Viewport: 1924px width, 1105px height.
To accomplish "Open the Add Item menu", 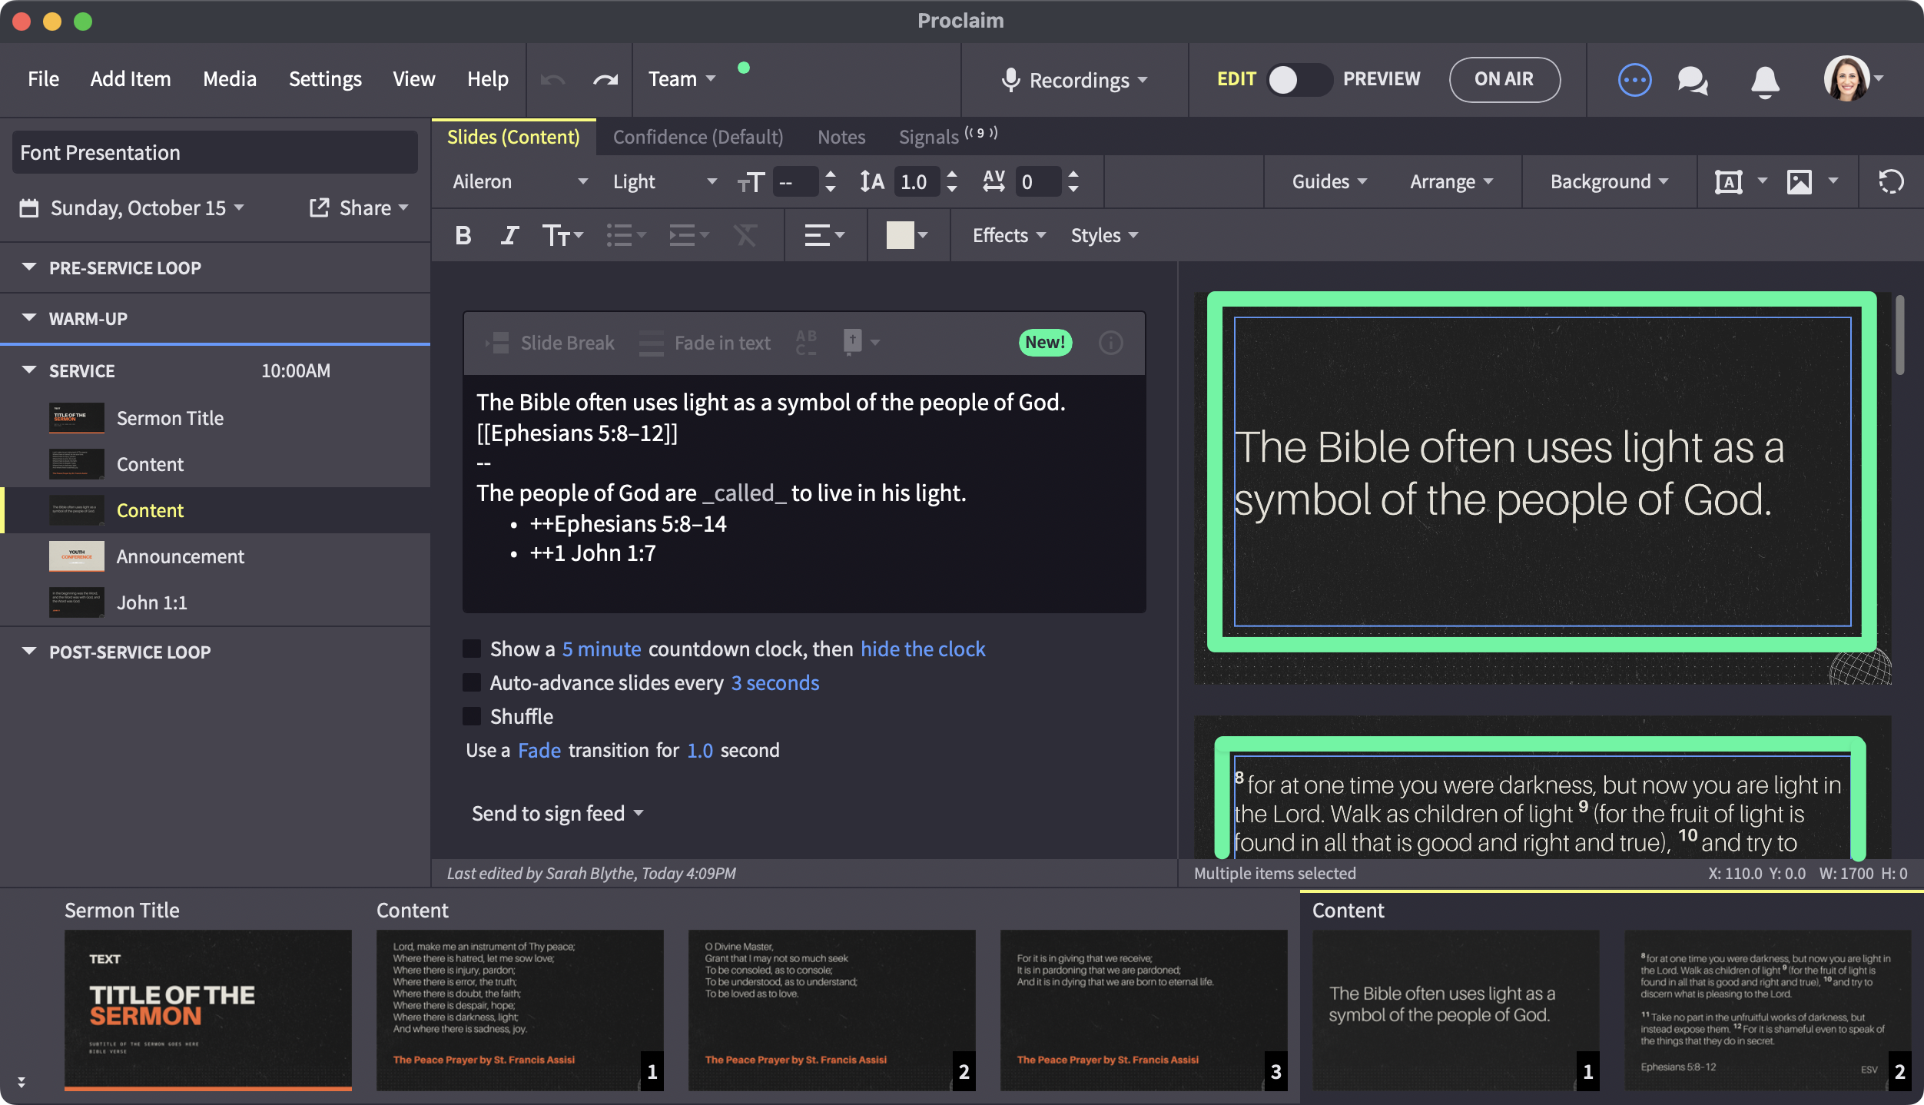I will coord(131,79).
